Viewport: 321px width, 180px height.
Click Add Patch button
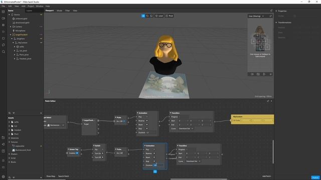click(266, 176)
